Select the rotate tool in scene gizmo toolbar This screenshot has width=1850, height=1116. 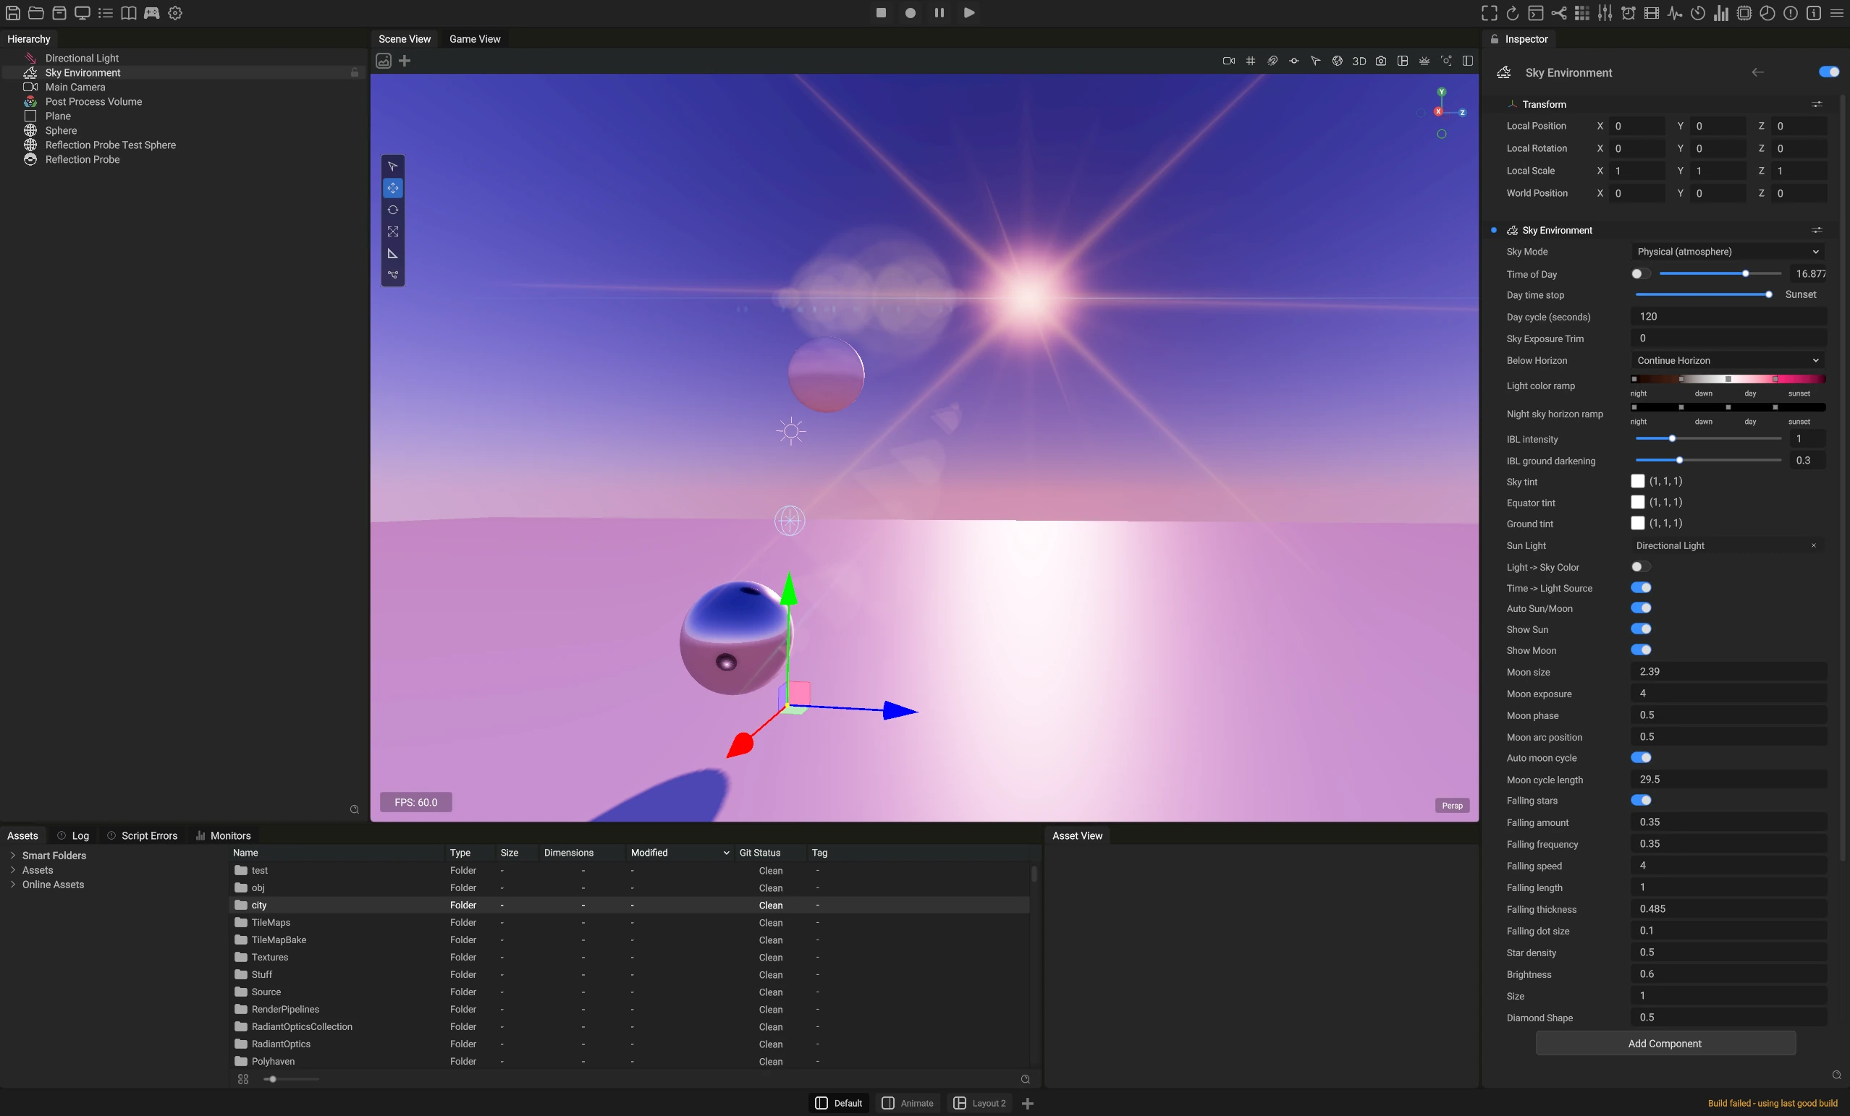point(393,210)
